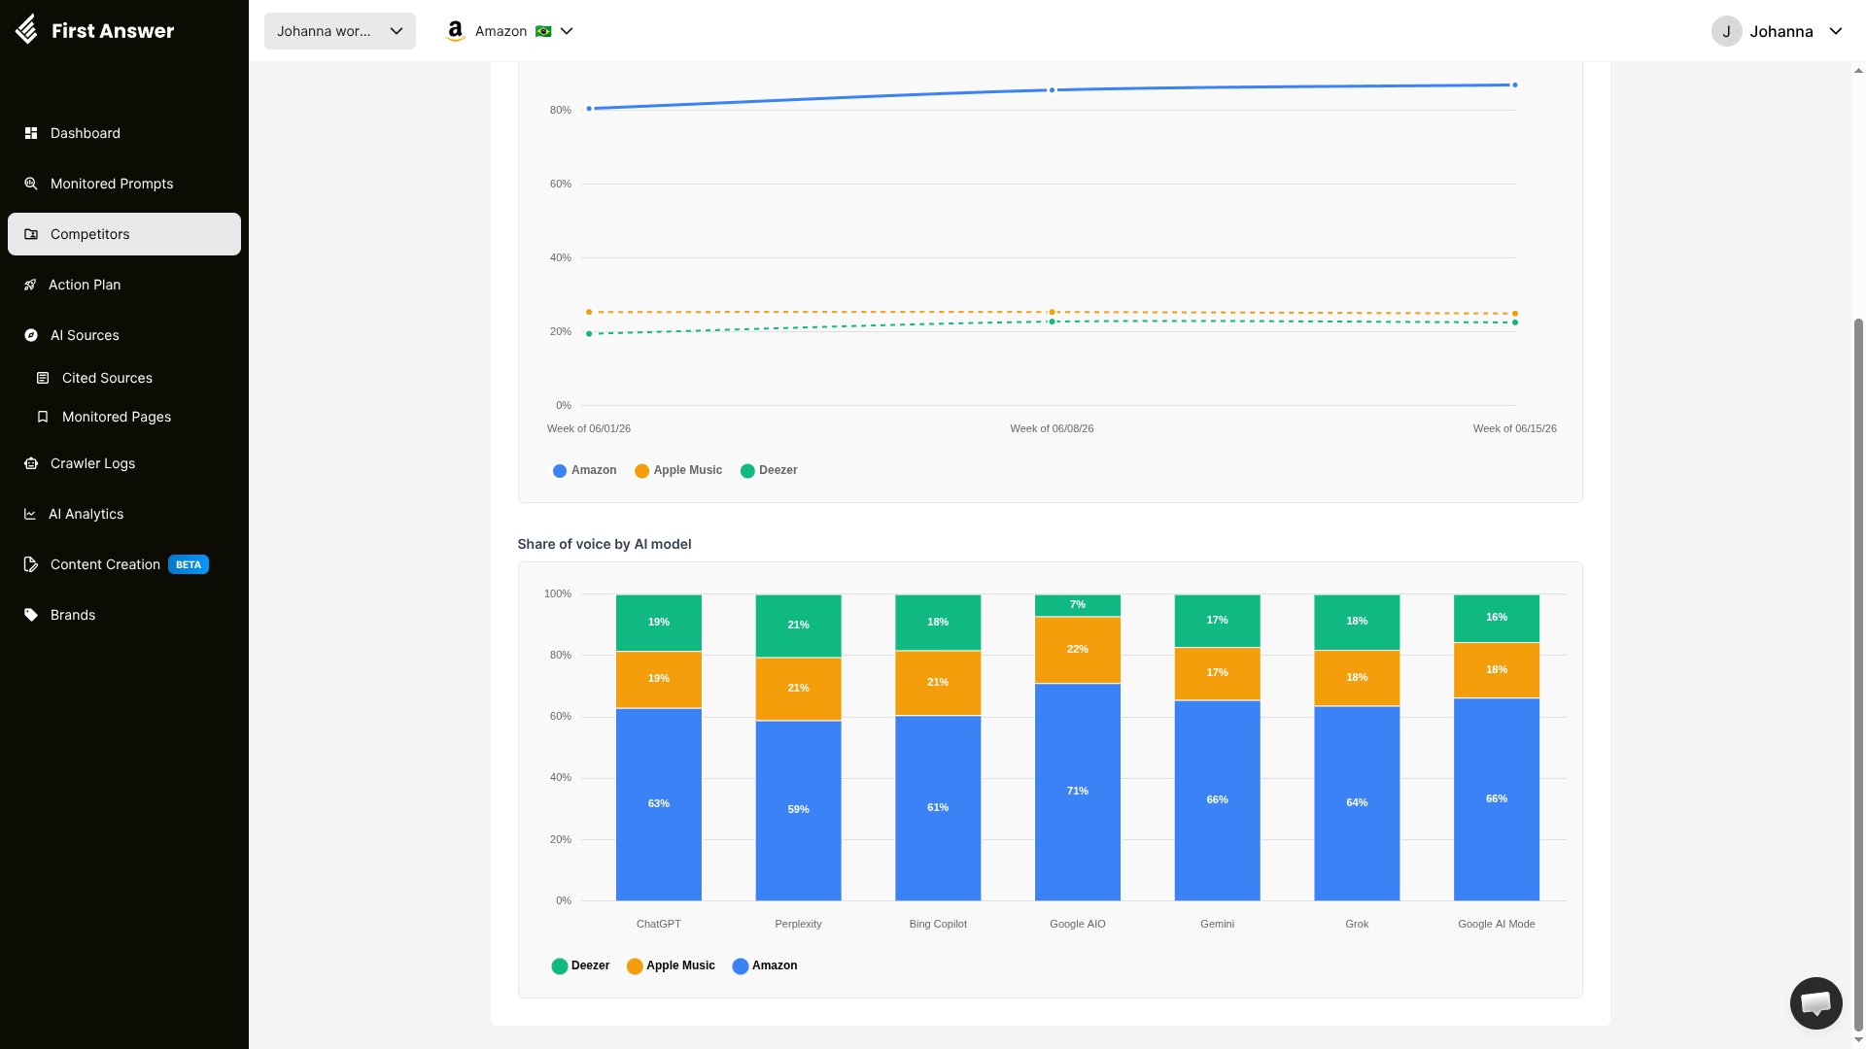Toggle Amazon in bar chart legend
This screenshot has width=1866, height=1049.
click(x=765, y=965)
